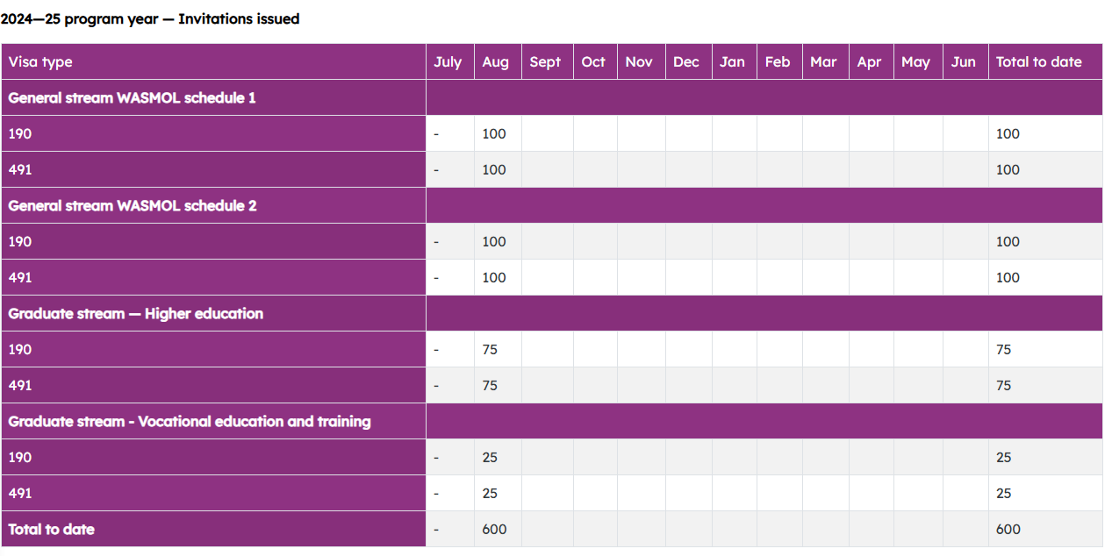Select the Sept column header
This screenshot has height=556, width=1112.
click(545, 62)
